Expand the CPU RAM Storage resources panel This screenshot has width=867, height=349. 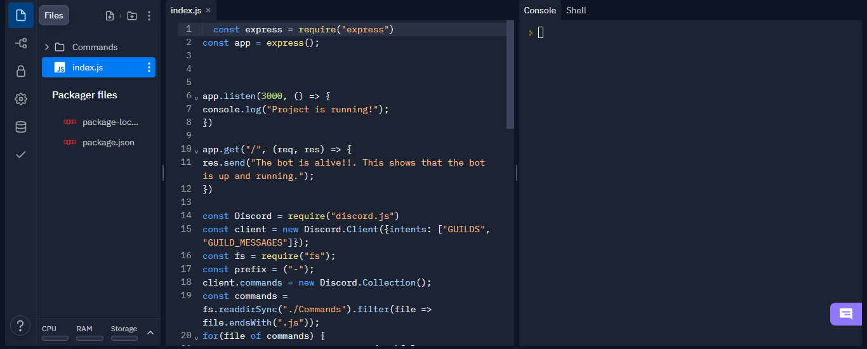click(x=150, y=333)
